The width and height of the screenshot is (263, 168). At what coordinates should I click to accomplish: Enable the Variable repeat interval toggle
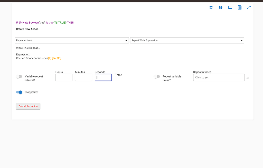[19, 77]
